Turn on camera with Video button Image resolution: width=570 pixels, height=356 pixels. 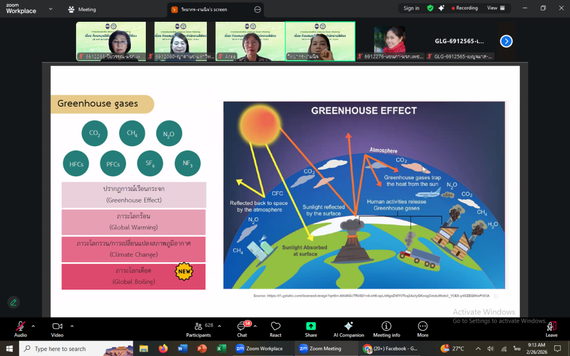[57, 329]
